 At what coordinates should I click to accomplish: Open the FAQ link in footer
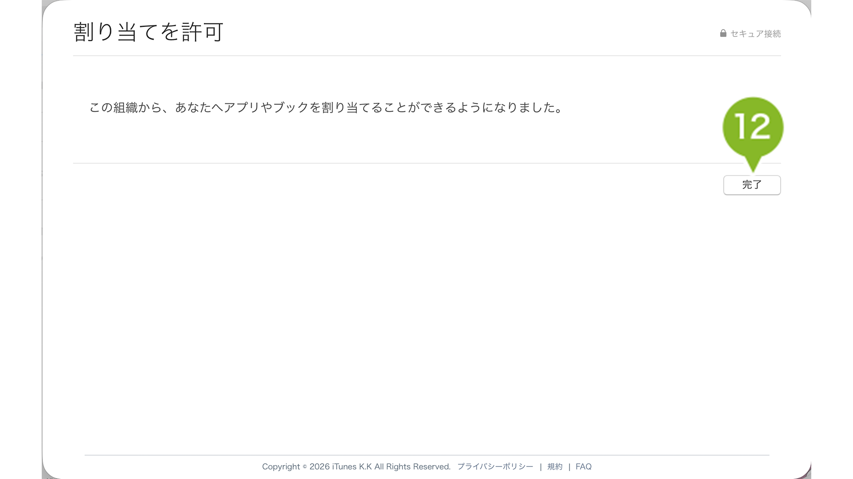point(583,467)
